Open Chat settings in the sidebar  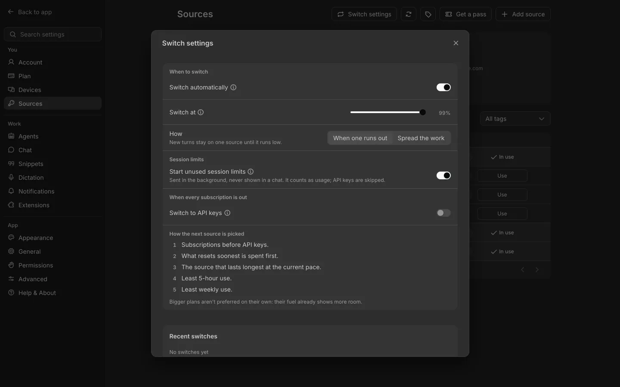[53, 150]
